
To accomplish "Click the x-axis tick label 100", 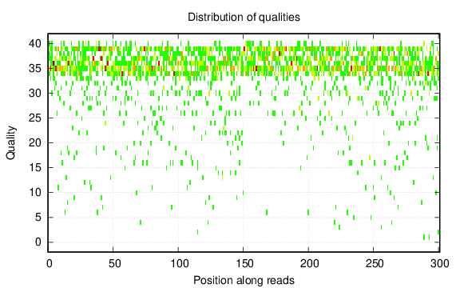I will 180,264.
